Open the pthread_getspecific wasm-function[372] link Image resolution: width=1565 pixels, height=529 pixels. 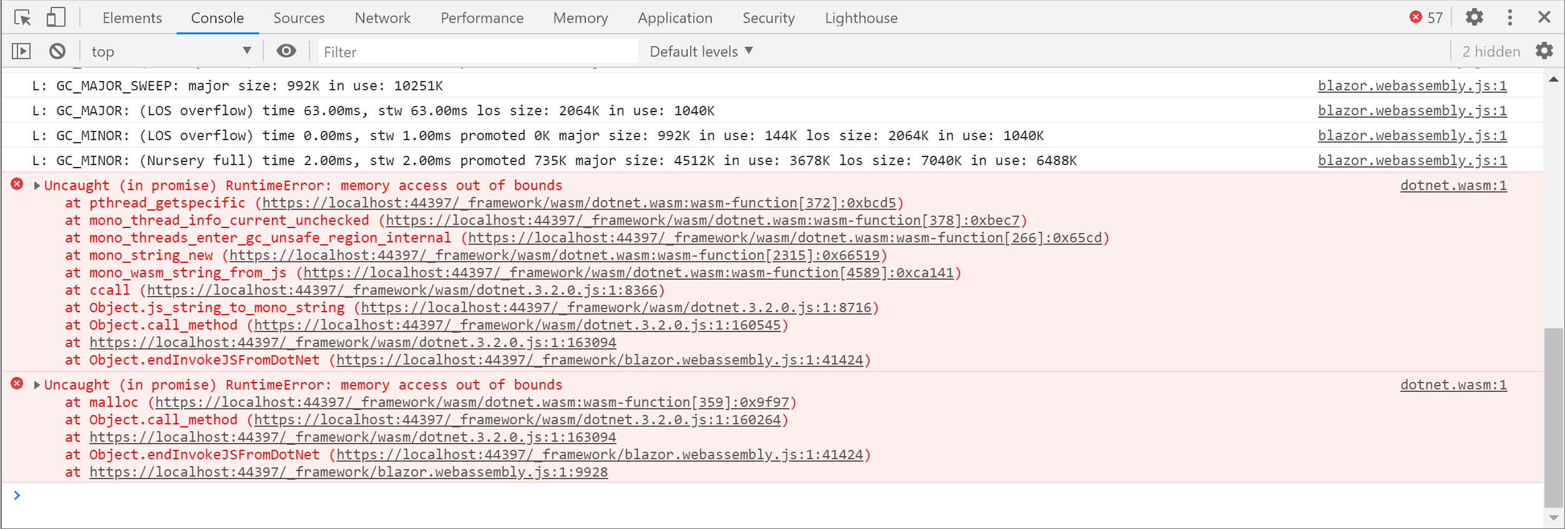(x=578, y=203)
